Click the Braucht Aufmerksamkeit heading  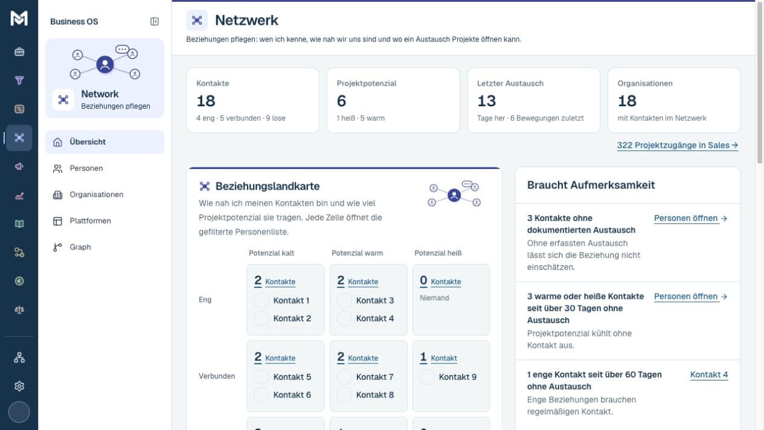click(x=591, y=185)
